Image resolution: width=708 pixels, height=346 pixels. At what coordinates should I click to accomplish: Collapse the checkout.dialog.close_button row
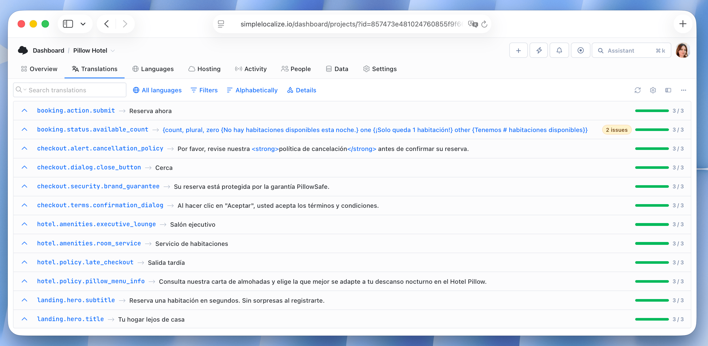(24, 167)
